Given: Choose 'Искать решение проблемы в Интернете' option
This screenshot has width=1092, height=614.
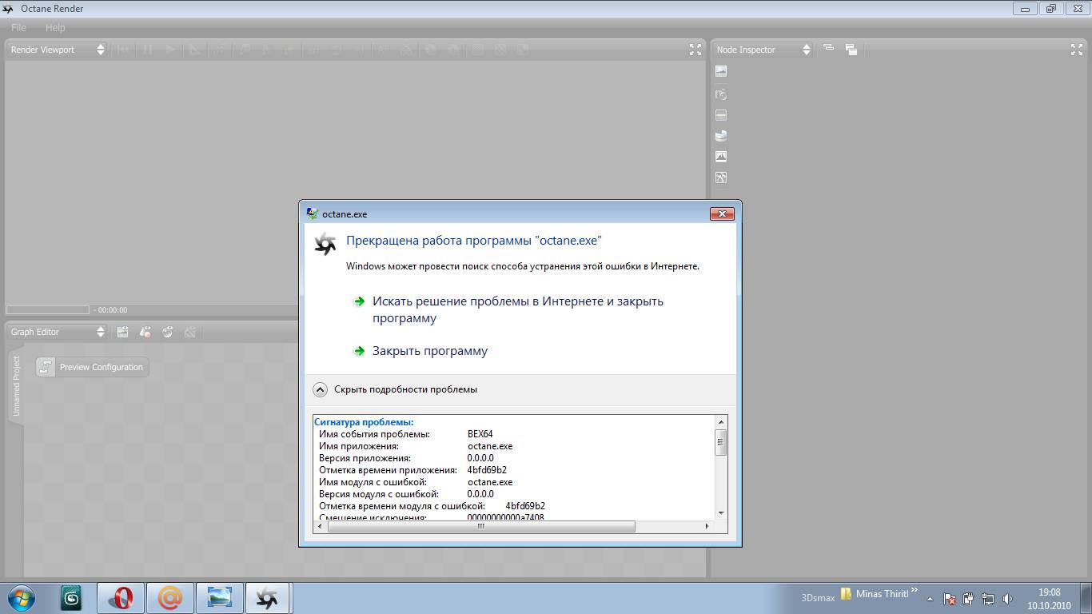Looking at the screenshot, I should (518, 309).
